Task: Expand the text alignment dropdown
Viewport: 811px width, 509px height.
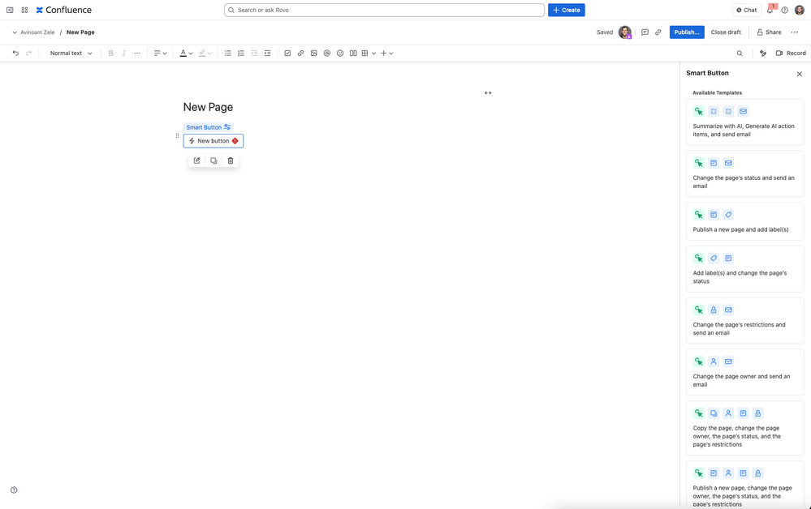Action: 161,53
